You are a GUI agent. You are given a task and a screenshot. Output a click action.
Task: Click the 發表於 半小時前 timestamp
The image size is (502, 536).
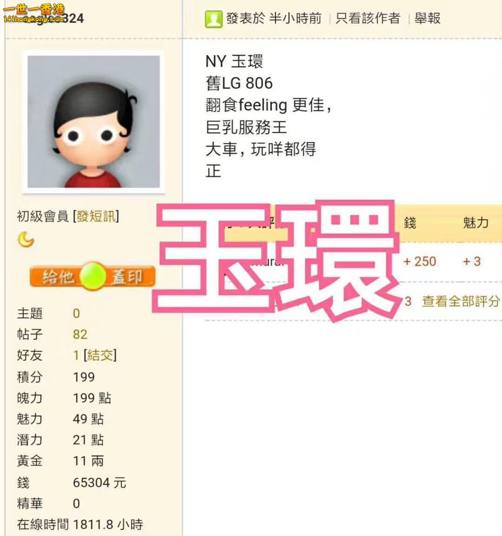[x=274, y=18]
